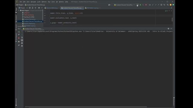Select Gradient Descent.py in project tree
The height and width of the screenshot is (108, 193).
click(x=30, y=19)
